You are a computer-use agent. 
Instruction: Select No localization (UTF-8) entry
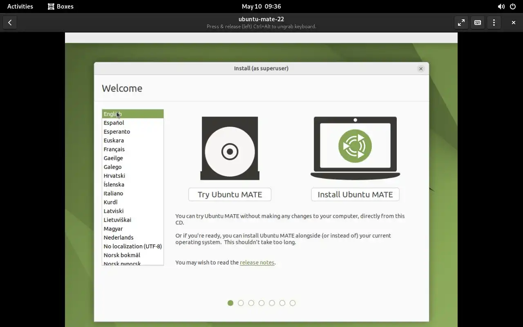click(133, 246)
